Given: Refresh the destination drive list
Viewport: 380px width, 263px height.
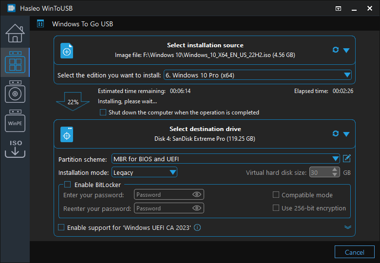Looking at the screenshot, I should coord(335,133).
